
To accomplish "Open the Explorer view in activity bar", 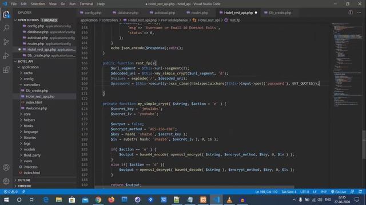I will coord(6,14).
